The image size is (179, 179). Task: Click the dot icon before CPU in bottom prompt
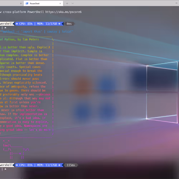[17, 165]
